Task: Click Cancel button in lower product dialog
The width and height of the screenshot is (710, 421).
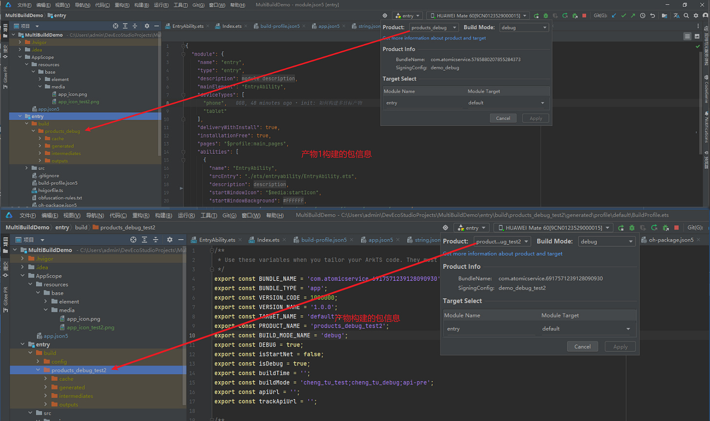Action: click(583, 346)
